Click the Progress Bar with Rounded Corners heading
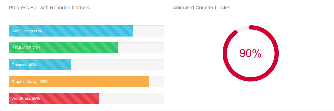334x111 pixels. (x=49, y=8)
